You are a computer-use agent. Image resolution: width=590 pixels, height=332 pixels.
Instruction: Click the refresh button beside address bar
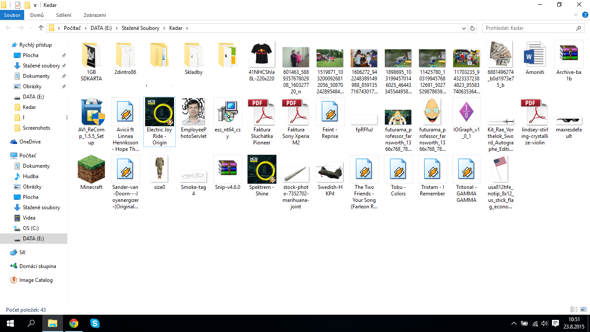(473, 28)
